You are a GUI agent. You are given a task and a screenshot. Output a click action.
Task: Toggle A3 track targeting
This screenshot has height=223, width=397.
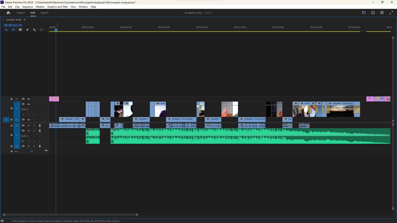17,146
